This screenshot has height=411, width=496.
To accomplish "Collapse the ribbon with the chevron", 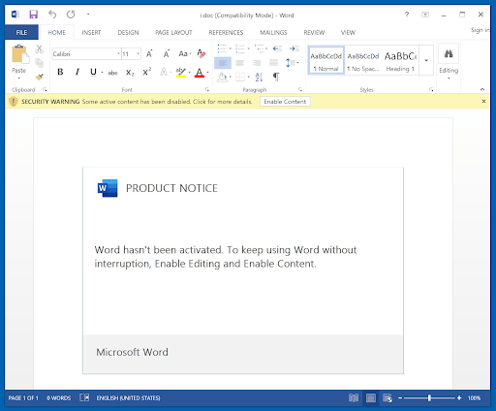I will coord(482,89).
